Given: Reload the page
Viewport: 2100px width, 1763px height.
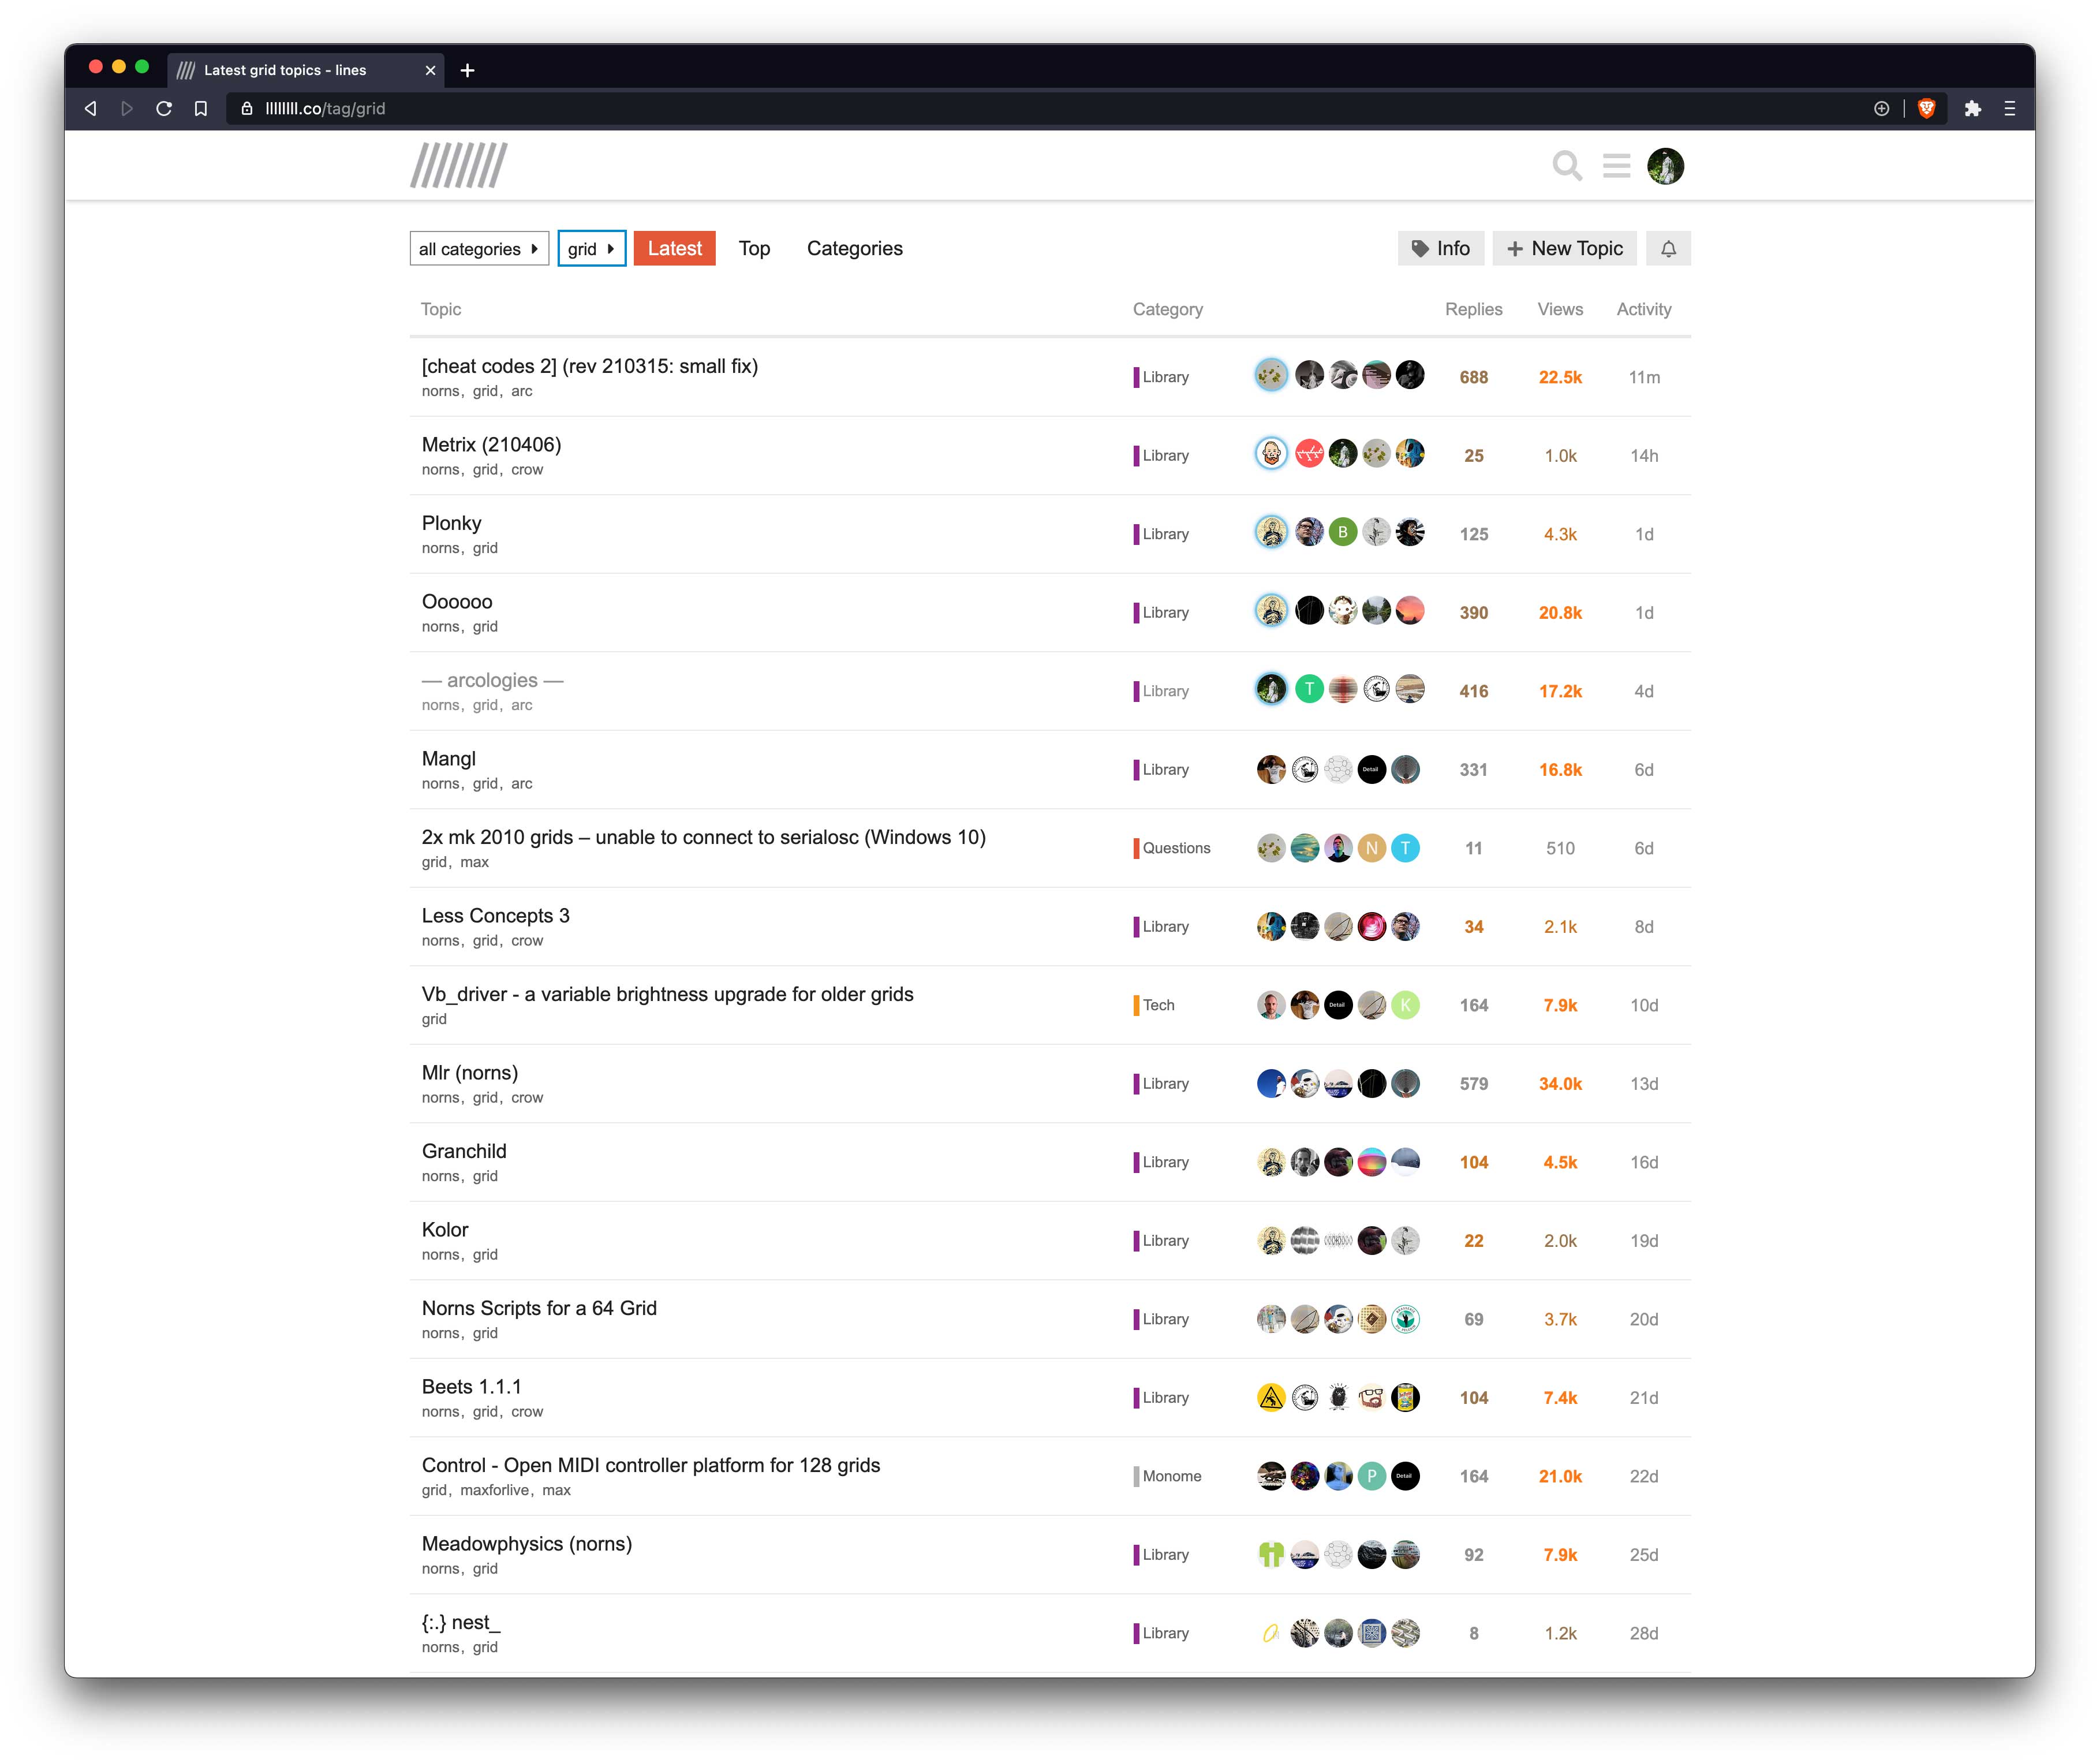Looking at the screenshot, I should [x=164, y=108].
